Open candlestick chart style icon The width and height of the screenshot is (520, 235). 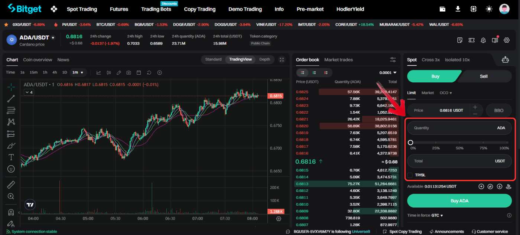click(109, 72)
